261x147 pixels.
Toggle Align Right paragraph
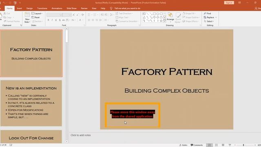[x=97, y=20]
